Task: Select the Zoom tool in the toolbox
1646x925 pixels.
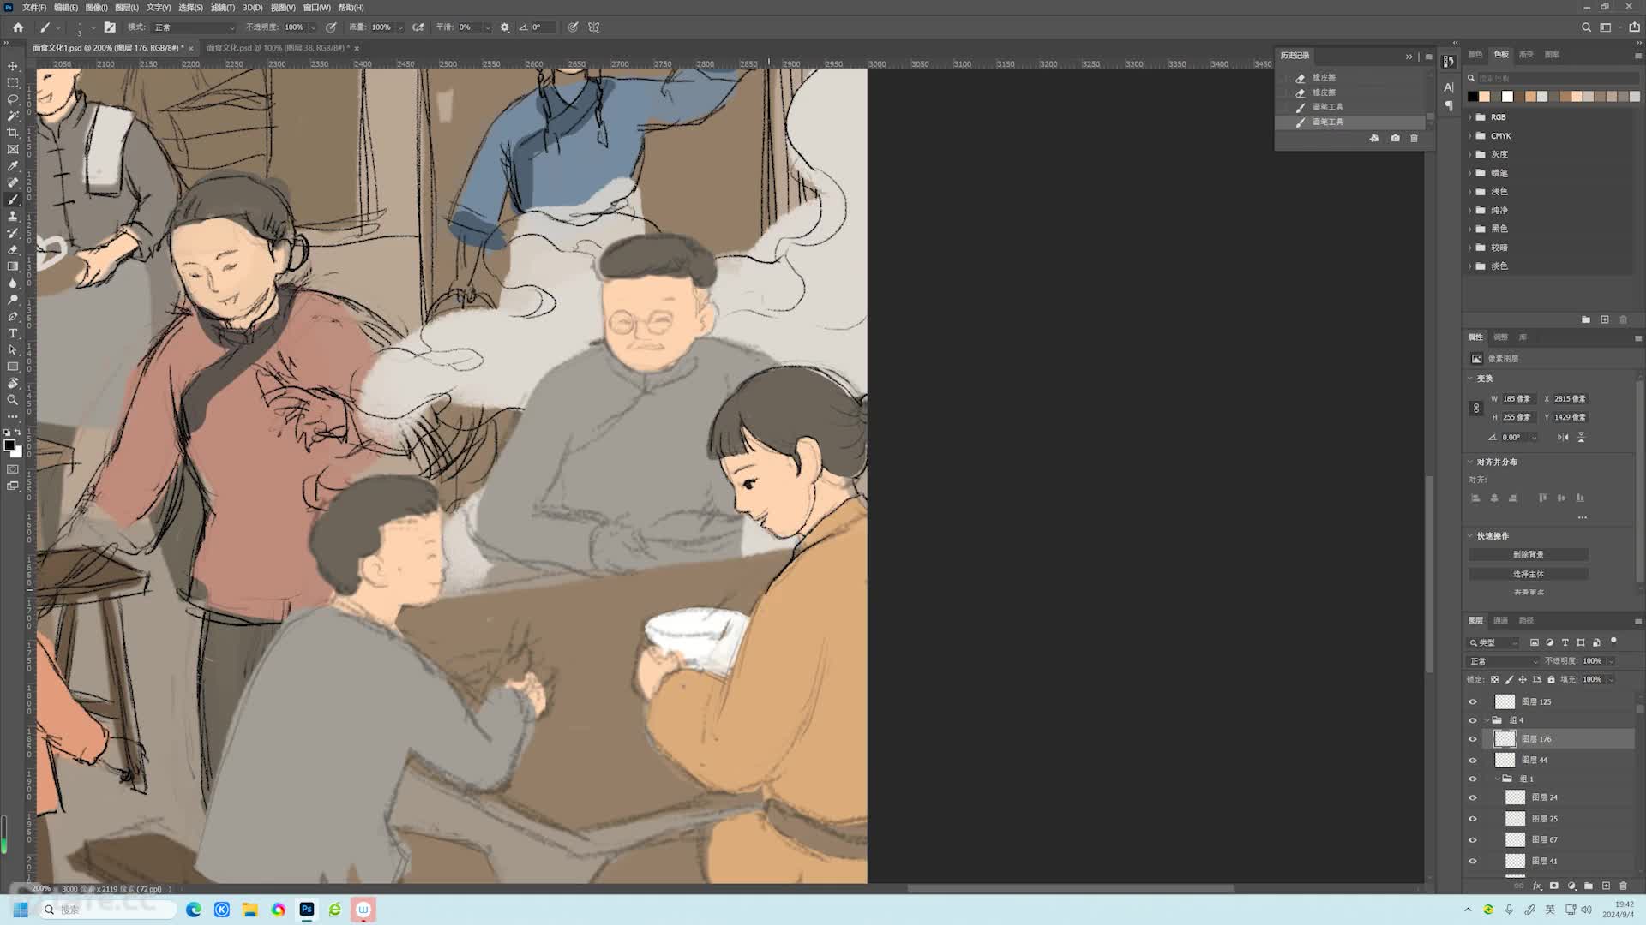Action: (x=13, y=400)
